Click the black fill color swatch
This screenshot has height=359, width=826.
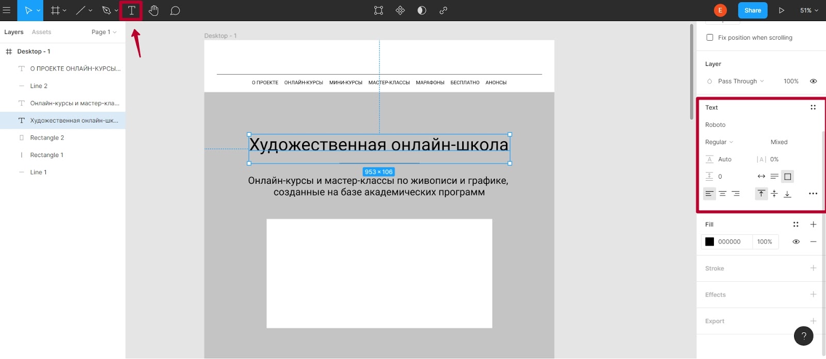(710, 242)
